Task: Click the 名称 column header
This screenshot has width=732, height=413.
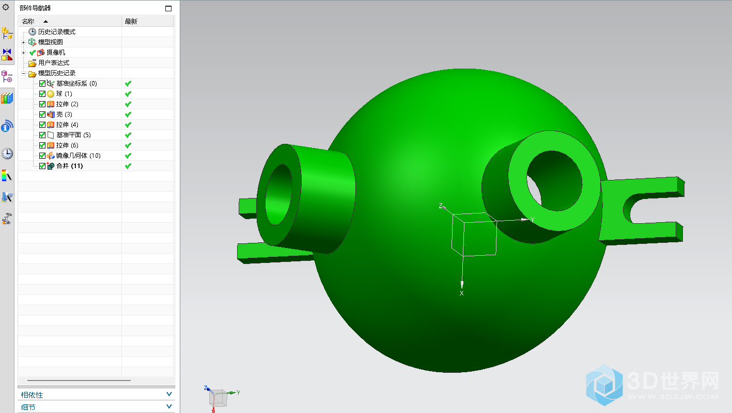Action: click(70, 22)
